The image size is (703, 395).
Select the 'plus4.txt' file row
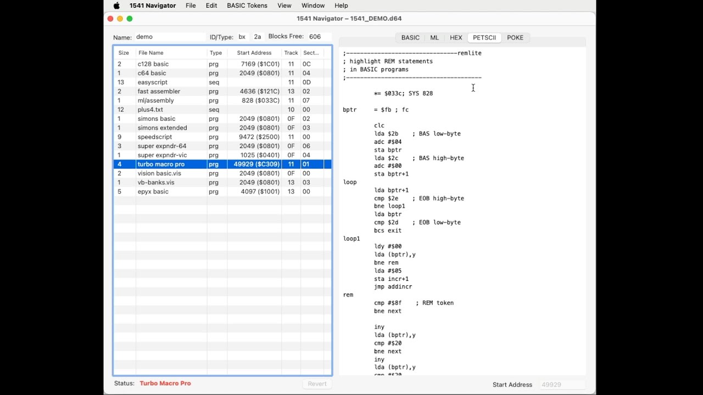click(x=222, y=110)
